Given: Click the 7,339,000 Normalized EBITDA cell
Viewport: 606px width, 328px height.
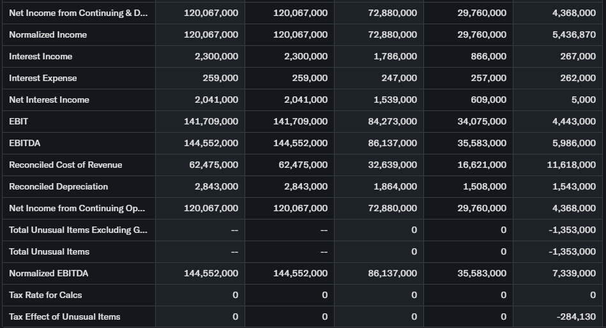Looking at the screenshot, I should pyautogui.click(x=574, y=273).
